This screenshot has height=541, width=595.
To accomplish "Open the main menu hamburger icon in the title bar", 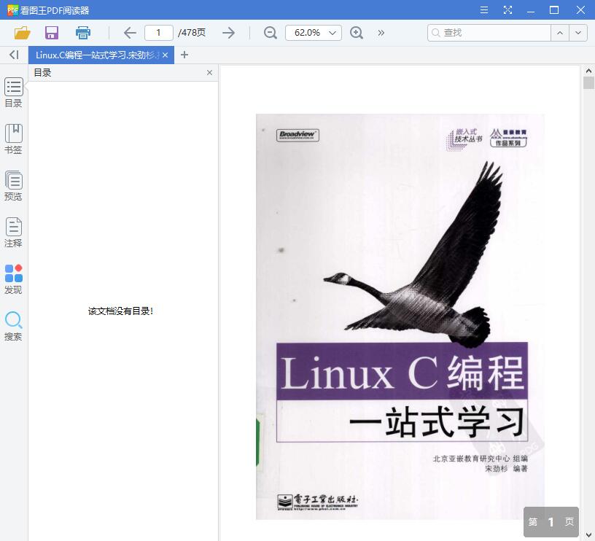I will pyautogui.click(x=484, y=10).
